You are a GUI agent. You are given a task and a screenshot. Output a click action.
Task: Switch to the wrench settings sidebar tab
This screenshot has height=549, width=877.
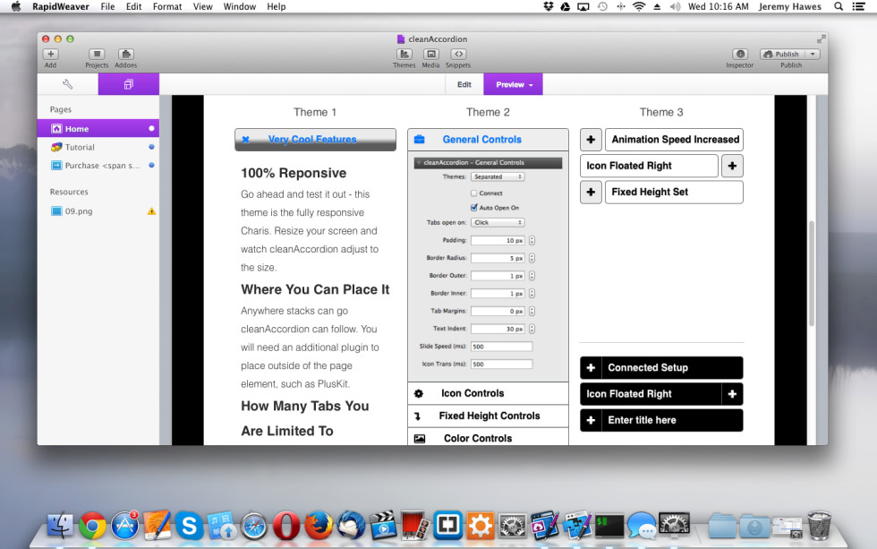pos(68,84)
